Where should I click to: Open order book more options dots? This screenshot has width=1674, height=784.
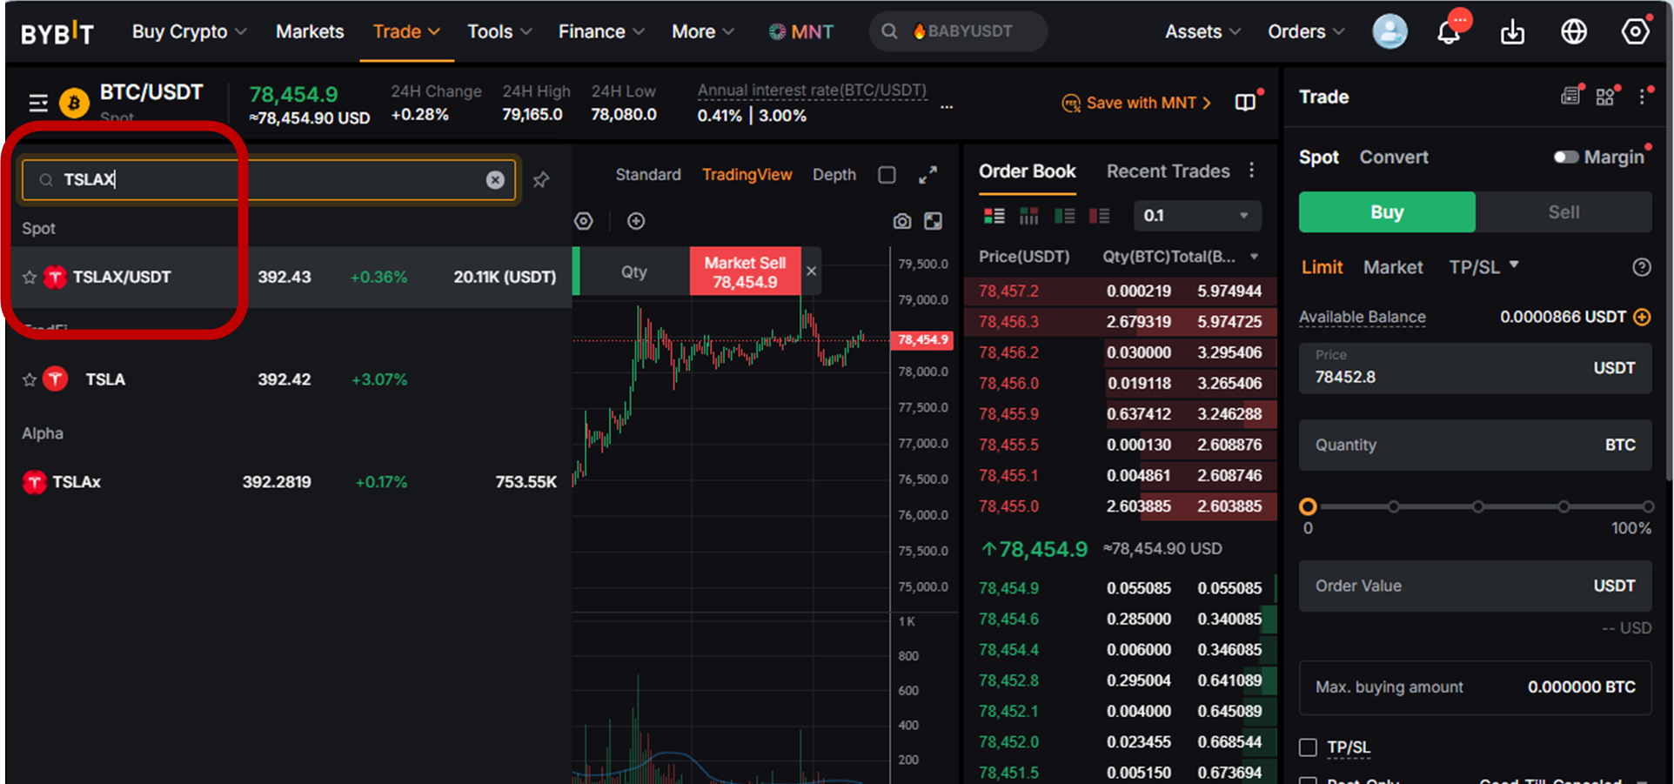click(1252, 171)
